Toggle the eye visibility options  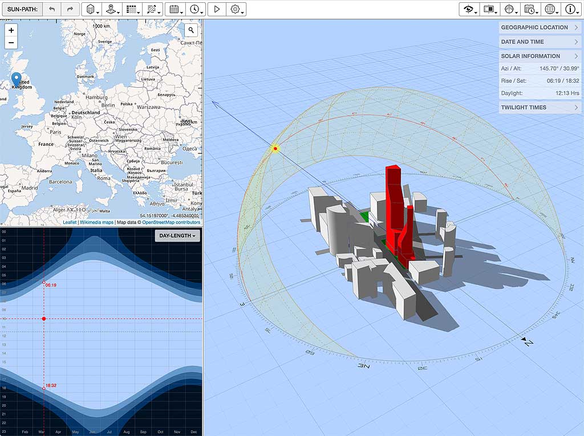pos(469,9)
